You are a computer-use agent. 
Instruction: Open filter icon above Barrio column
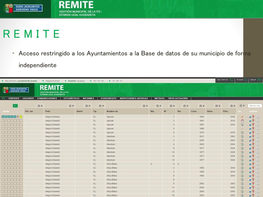tap(87, 106)
